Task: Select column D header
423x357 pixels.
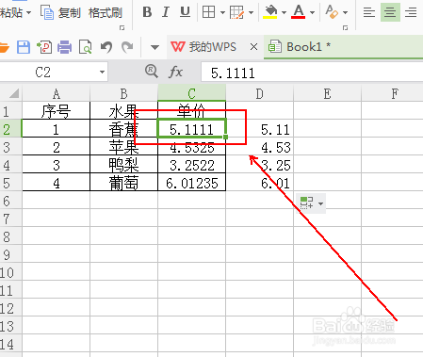Action: [259, 93]
